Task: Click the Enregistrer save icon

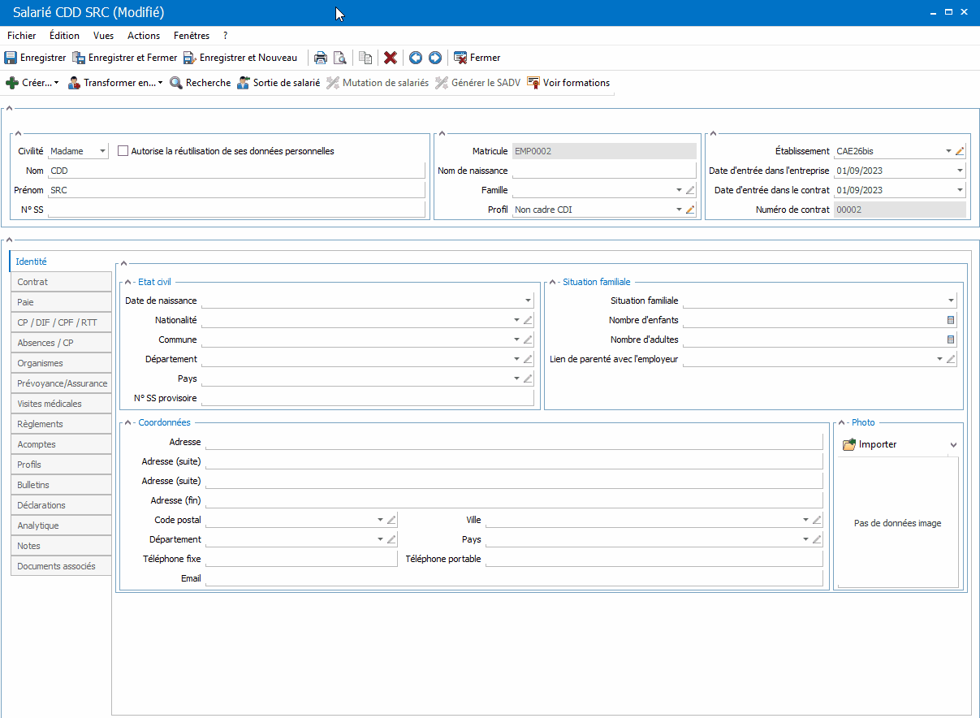Action: click(x=11, y=58)
